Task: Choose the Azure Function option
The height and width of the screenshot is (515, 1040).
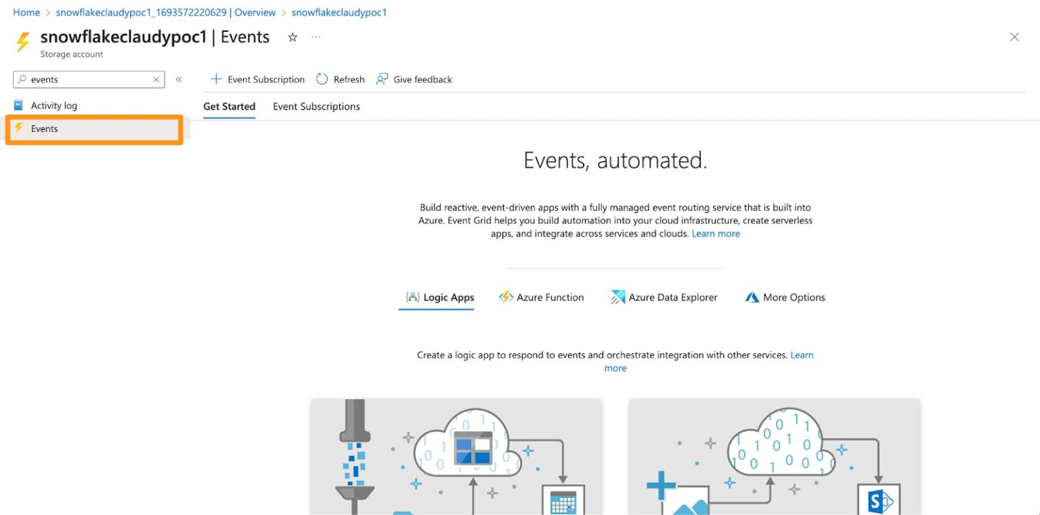Action: click(x=541, y=297)
